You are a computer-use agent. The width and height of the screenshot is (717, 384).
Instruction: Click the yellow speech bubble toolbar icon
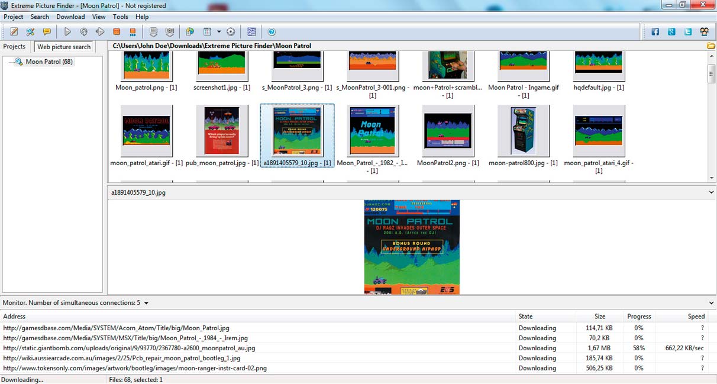point(47,32)
